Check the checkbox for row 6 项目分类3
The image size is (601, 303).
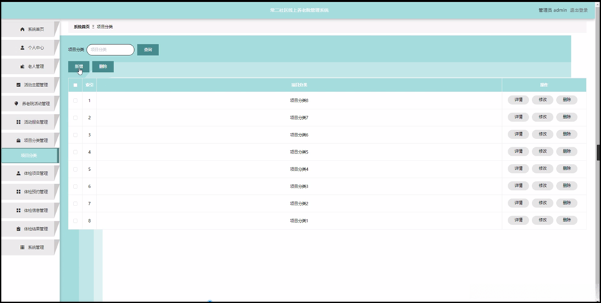75,186
